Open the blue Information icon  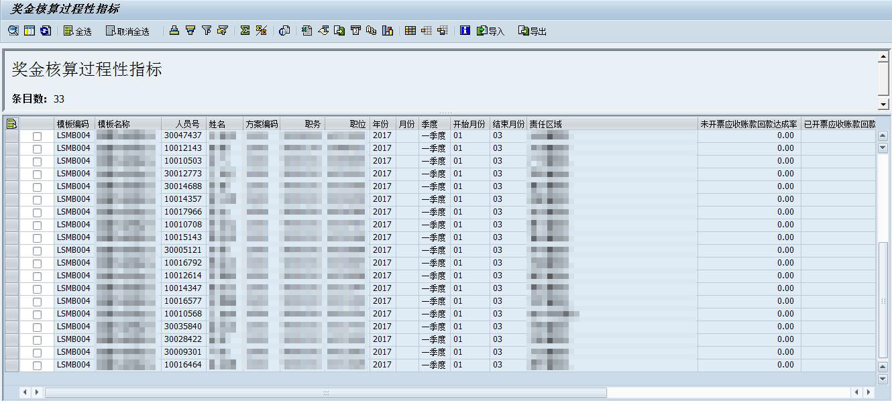465,31
